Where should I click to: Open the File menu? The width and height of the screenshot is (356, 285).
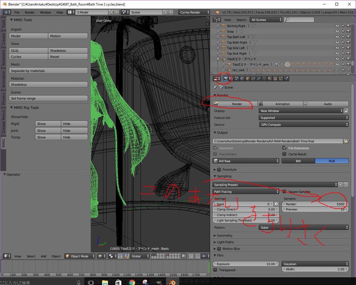click(17, 12)
